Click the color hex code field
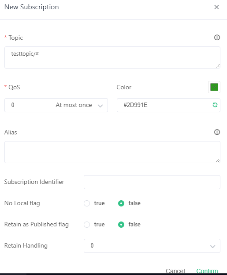The width and height of the screenshot is (227, 275). [168, 105]
